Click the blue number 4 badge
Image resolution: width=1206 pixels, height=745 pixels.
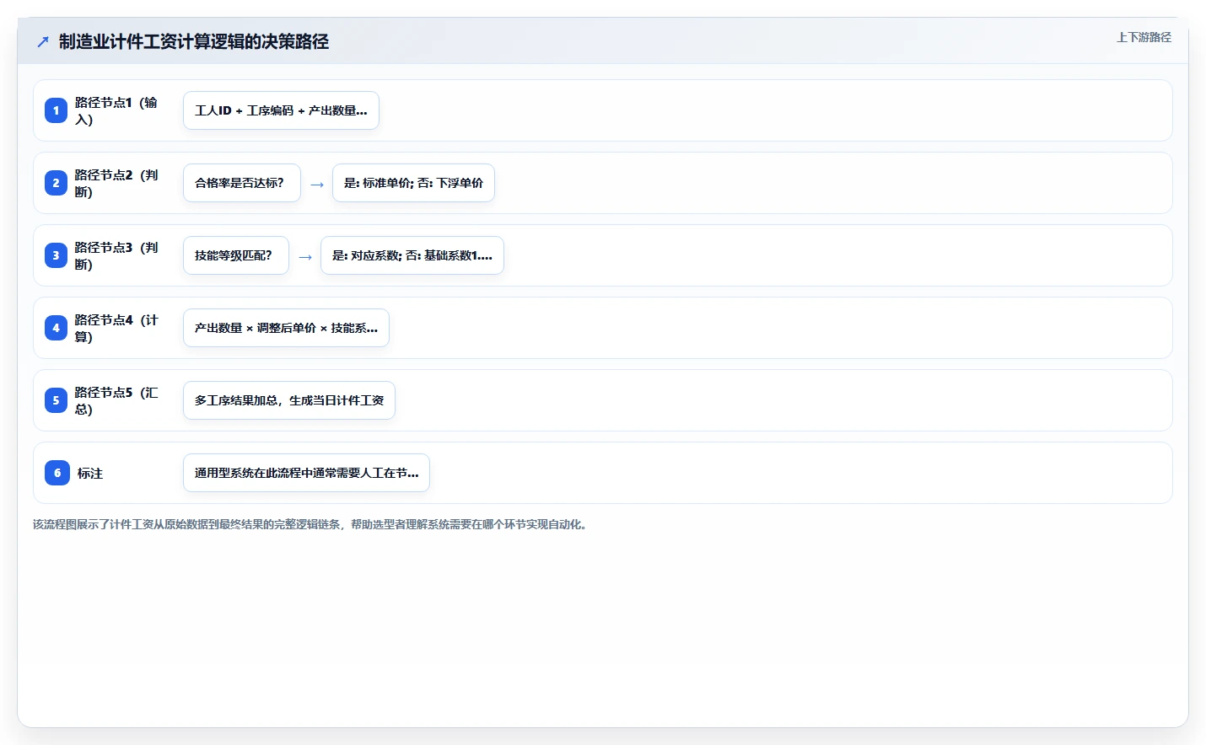click(x=56, y=328)
